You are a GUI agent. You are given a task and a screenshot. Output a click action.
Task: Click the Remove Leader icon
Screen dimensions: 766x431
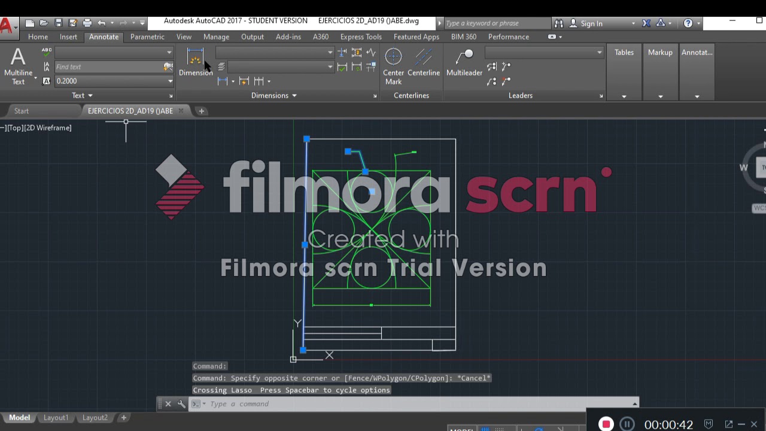506,81
